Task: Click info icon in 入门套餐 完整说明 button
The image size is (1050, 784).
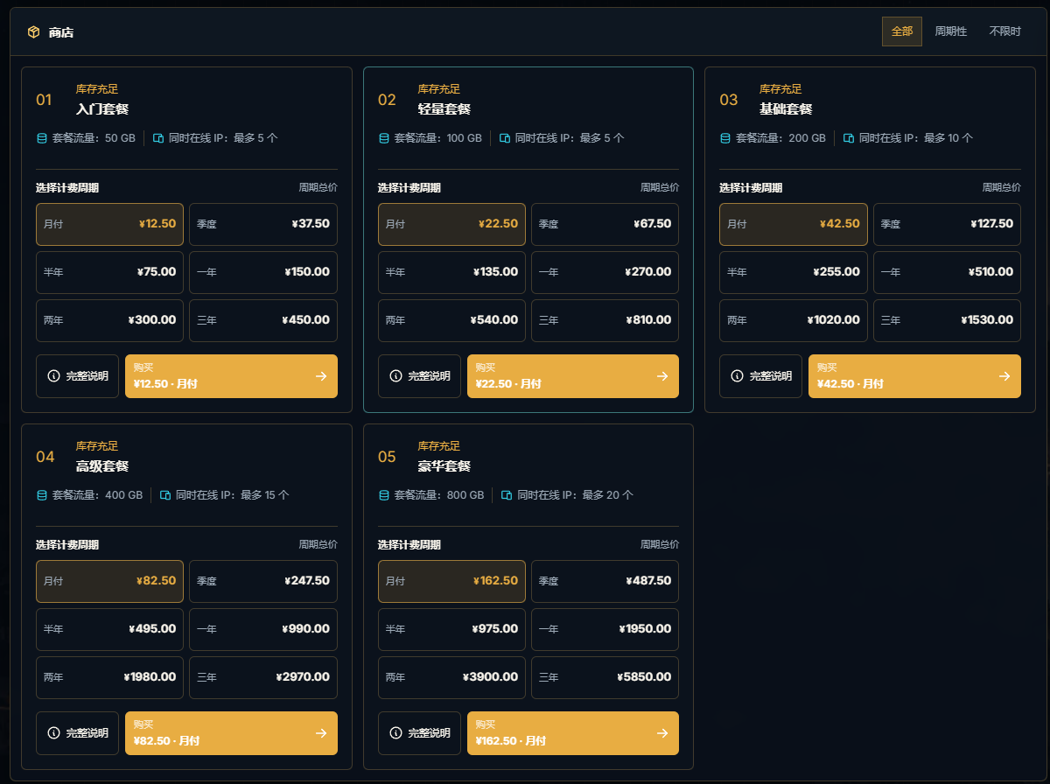Action: (53, 376)
